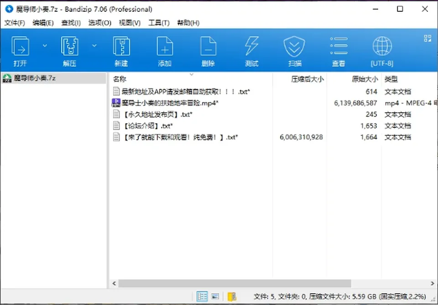Click the 解压 (Extract) toolbar icon
Viewport: 438px width, 305px height.
[69, 47]
